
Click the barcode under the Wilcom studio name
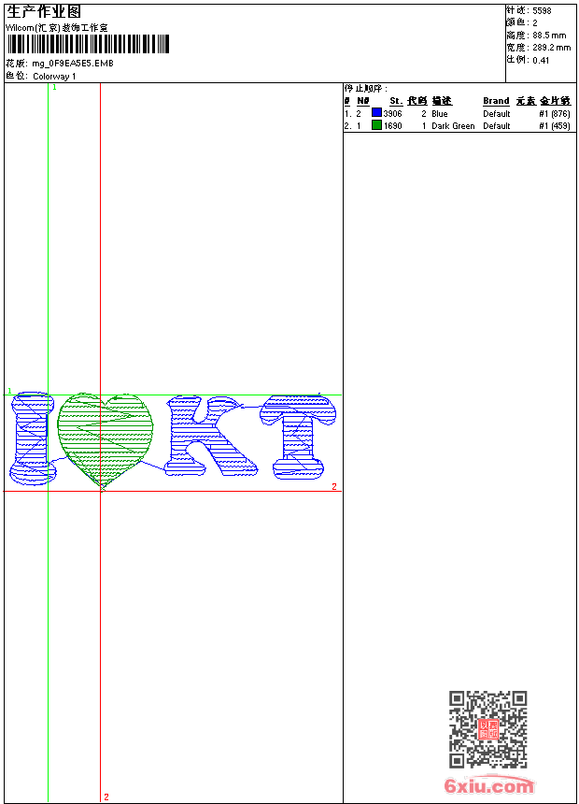pos(88,44)
